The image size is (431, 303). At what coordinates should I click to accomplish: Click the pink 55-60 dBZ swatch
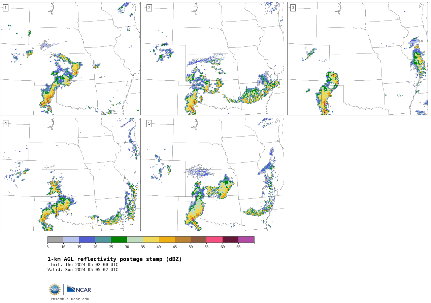(x=214, y=240)
